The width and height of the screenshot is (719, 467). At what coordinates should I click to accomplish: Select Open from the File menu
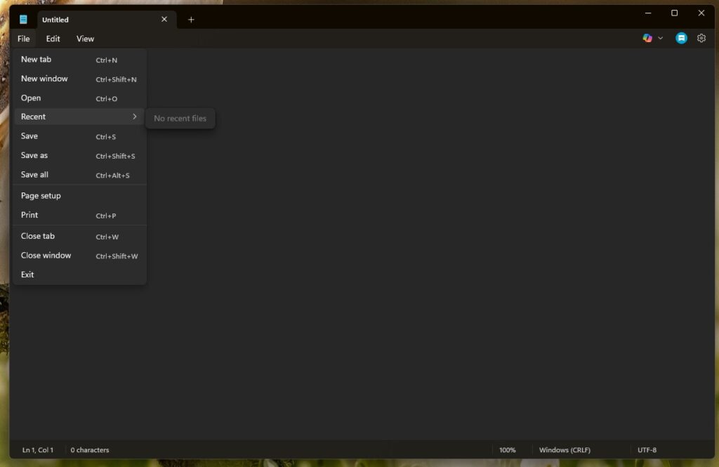point(31,98)
